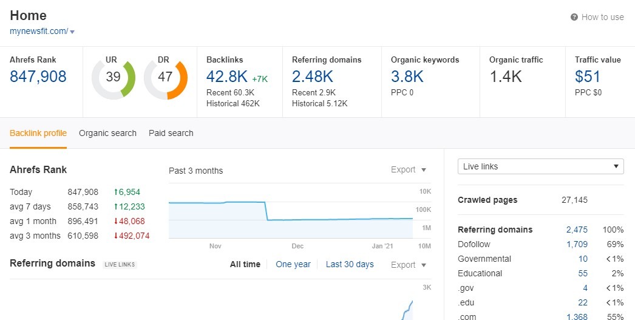Switch to the Paid search tab

click(x=171, y=133)
